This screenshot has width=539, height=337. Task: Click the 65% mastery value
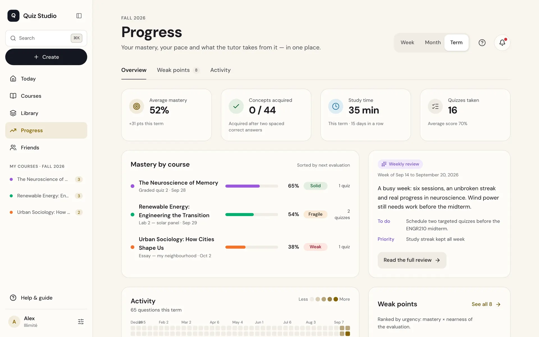tap(293, 186)
